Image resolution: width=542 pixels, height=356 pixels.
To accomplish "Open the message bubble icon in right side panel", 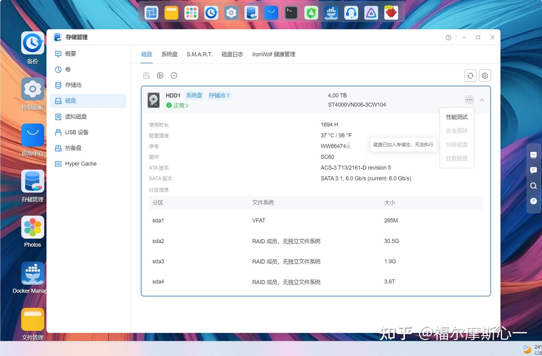I will click(533, 170).
